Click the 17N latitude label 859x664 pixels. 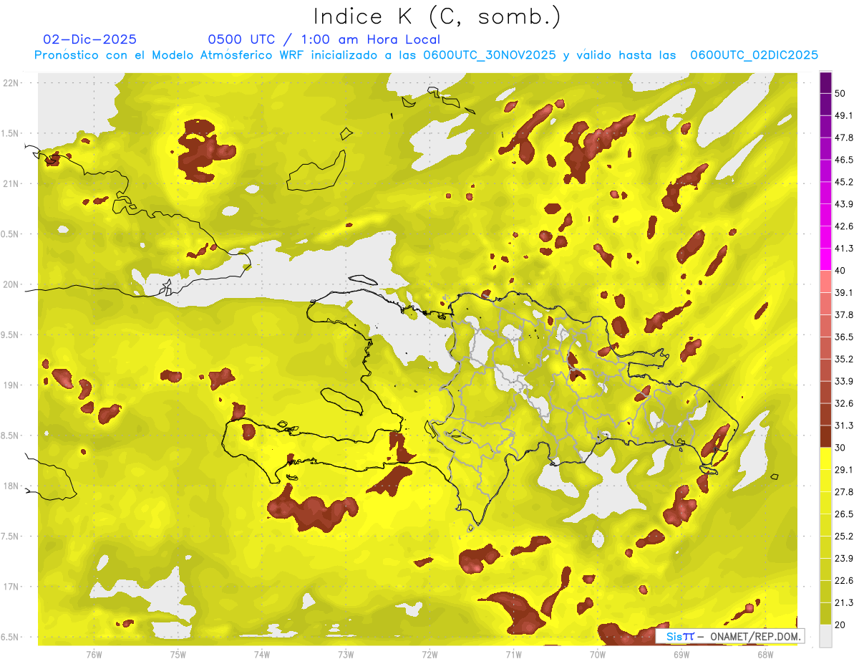[11, 587]
